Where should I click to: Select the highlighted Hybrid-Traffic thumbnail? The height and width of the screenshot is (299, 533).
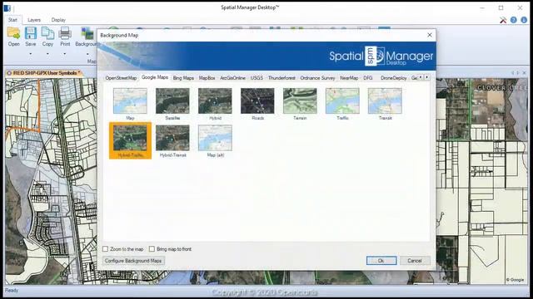pos(130,140)
